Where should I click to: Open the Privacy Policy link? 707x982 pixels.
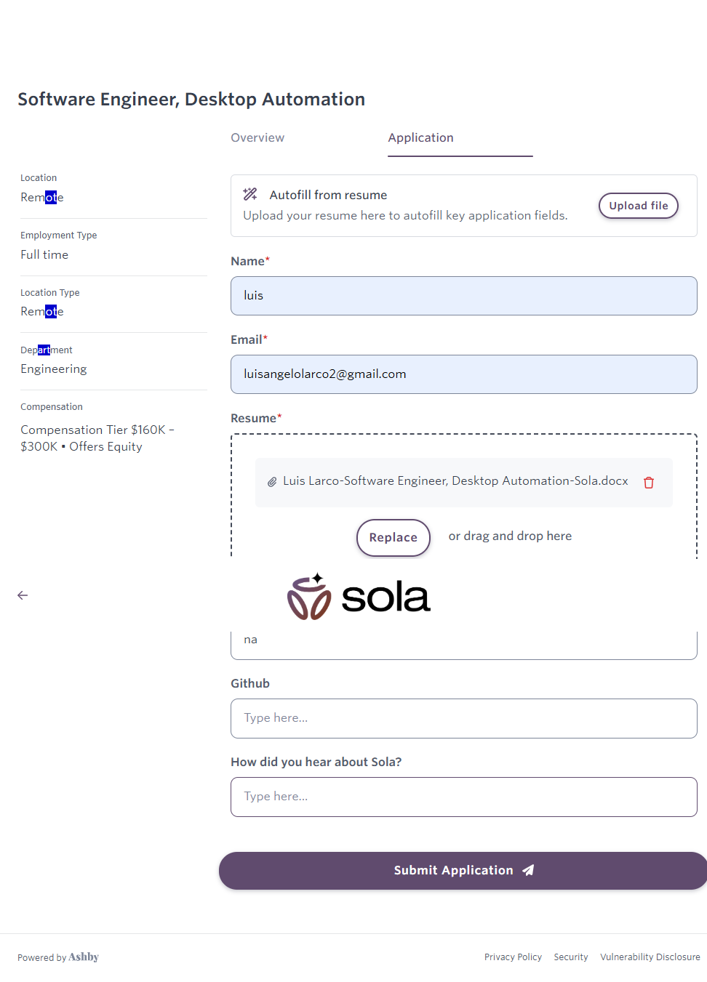(x=513, y=957)
